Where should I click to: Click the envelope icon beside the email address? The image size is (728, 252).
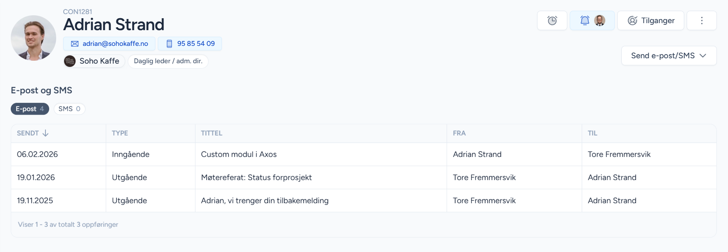(x=75, y=44)
